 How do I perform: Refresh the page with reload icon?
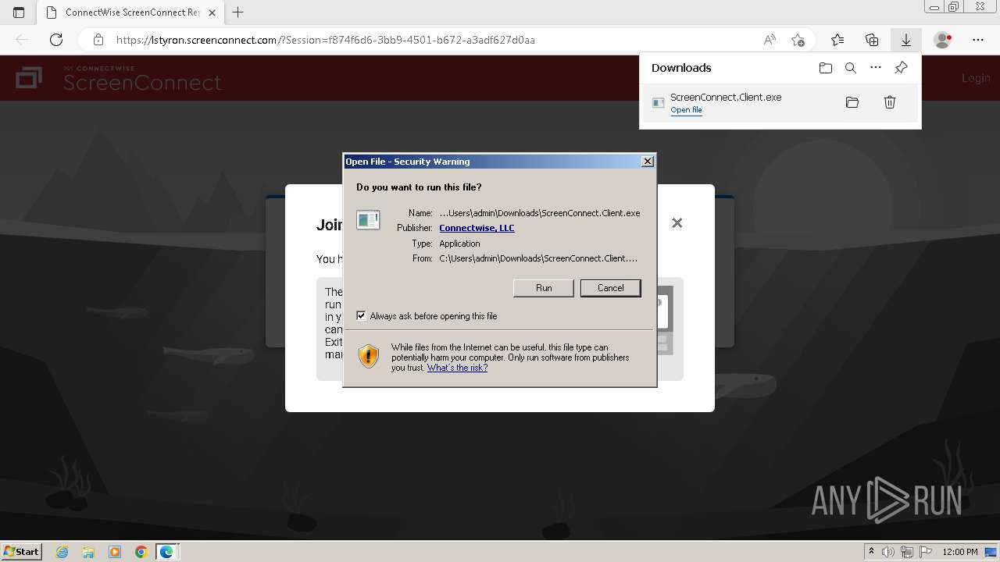pyautogui.click(x=56, y=40)
